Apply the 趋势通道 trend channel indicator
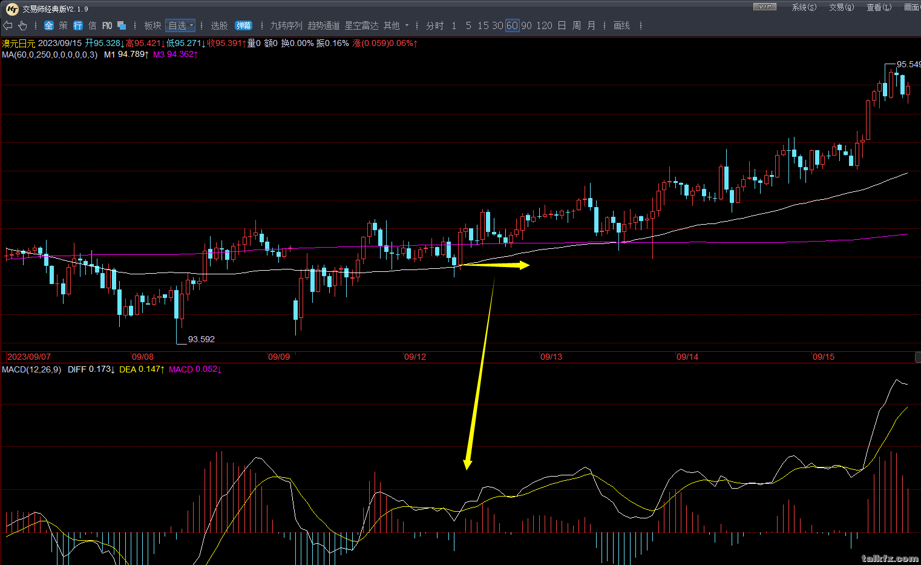Viewport: 921px width, 565px height. (x=324, y=25)
